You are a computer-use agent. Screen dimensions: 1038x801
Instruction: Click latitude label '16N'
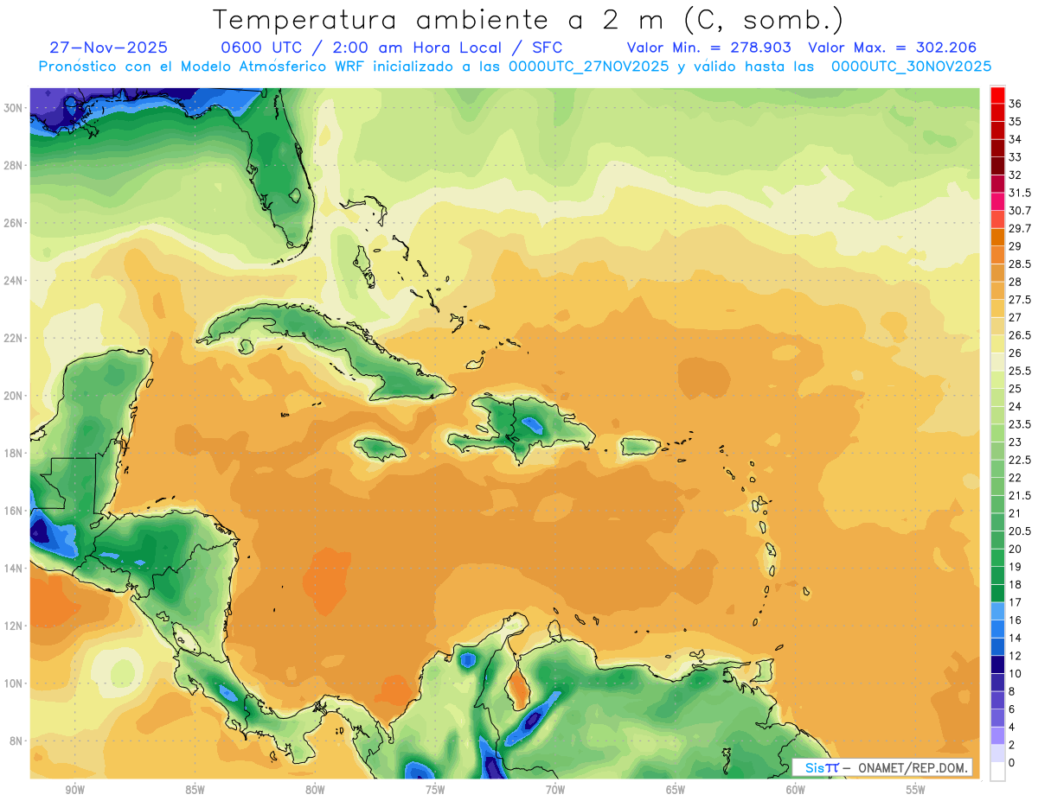tap(15, 511)
